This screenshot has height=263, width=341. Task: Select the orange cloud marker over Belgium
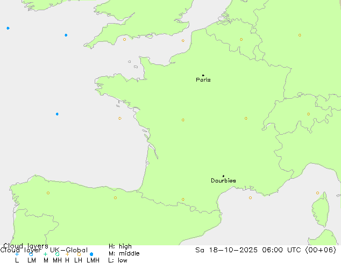coord(241,40)
